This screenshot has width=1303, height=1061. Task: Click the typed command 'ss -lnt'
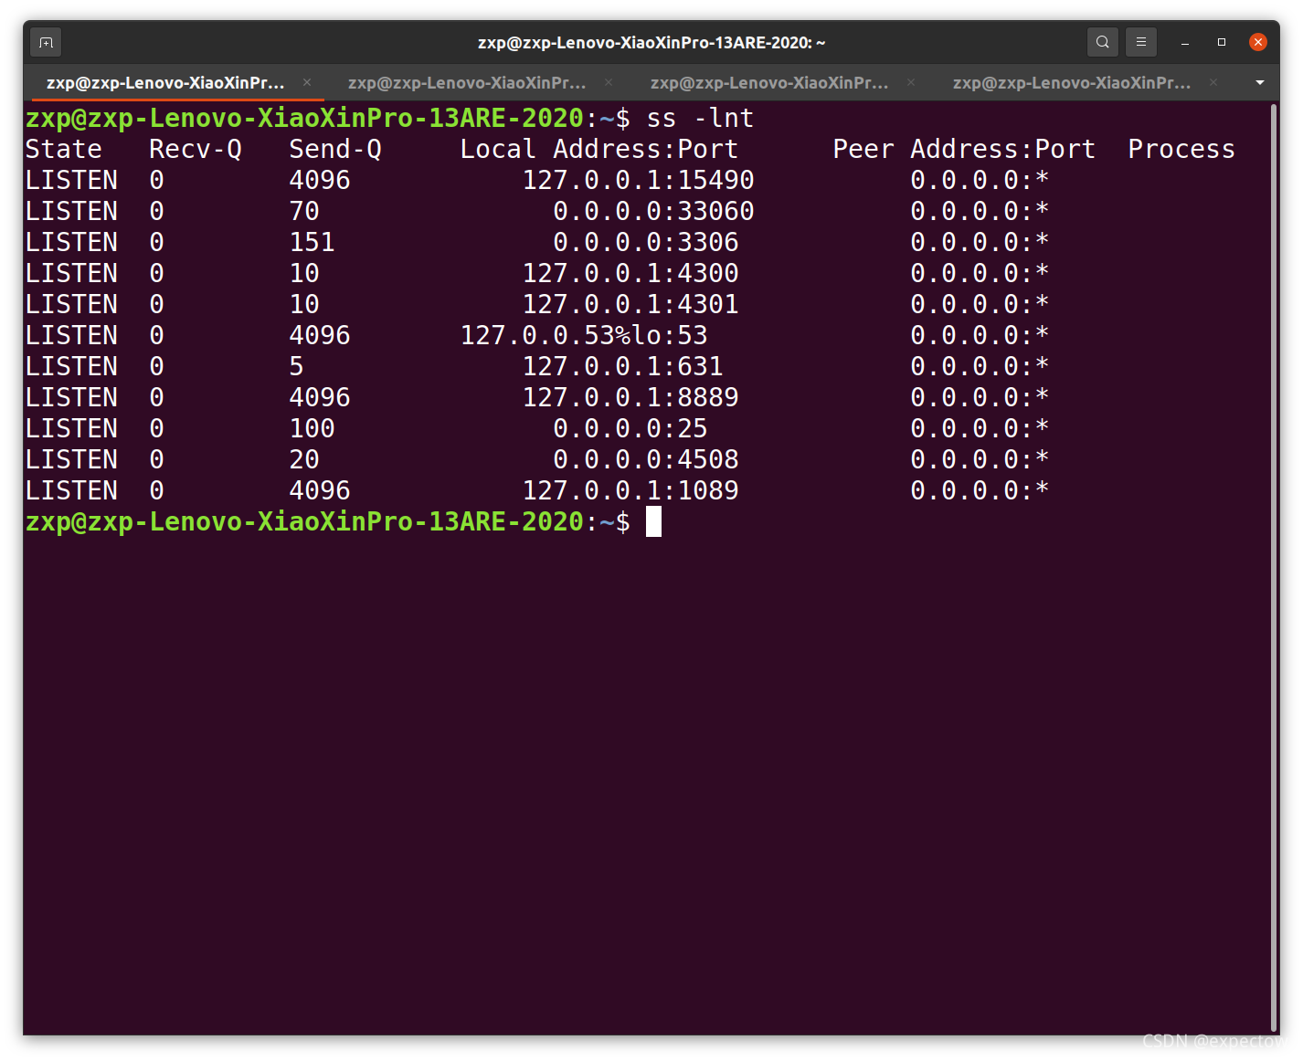[x=700, y=118]
